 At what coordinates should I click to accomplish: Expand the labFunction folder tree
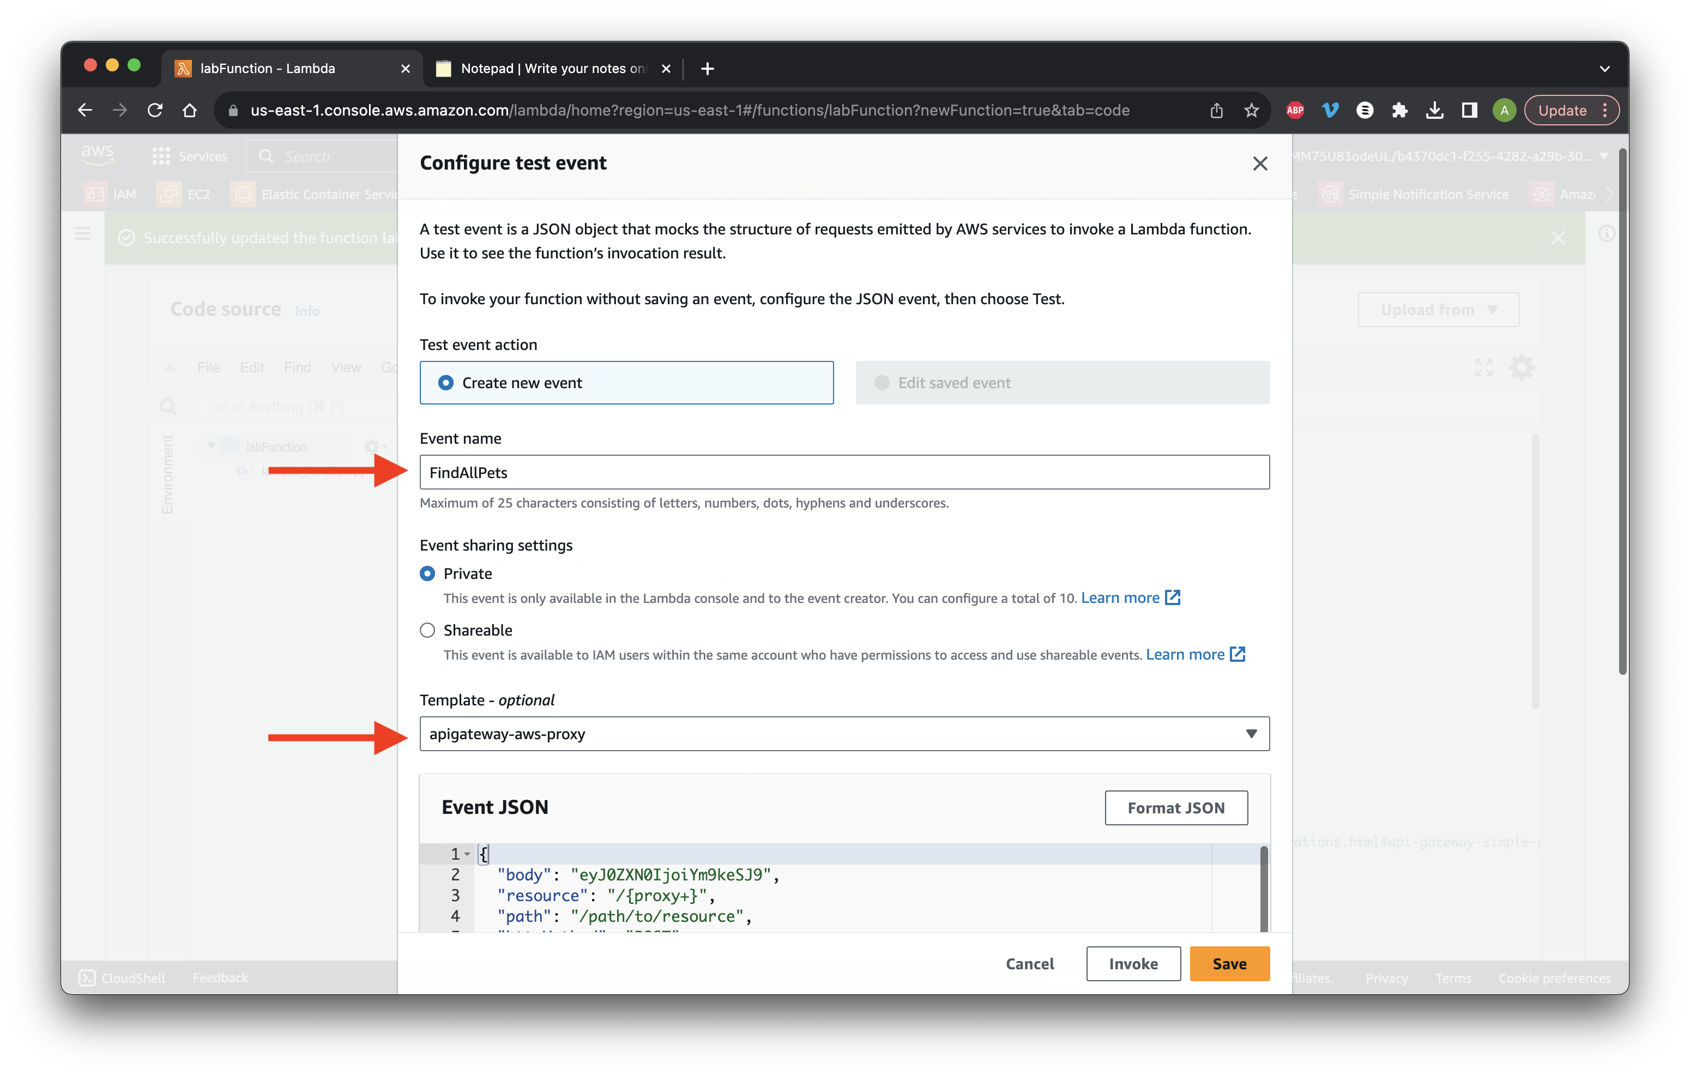[x=212, y=445]
